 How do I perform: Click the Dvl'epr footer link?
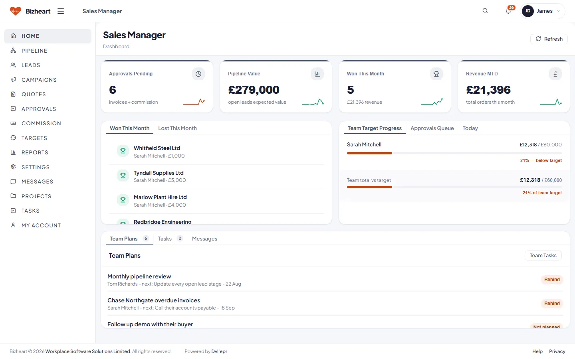click(219, 351)
